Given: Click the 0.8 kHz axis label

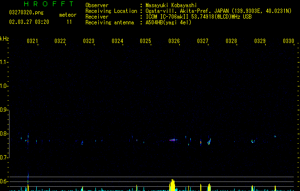Looking at the screenshot, I should (x=4, y=134).
